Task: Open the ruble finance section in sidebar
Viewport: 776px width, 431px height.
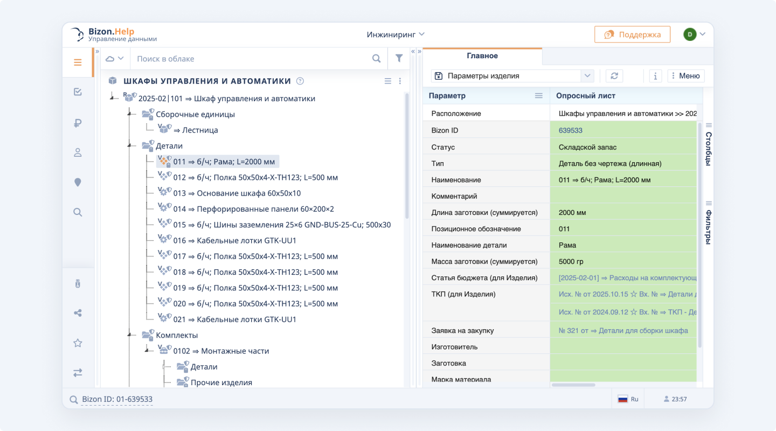Action: (x=78, y=123)
